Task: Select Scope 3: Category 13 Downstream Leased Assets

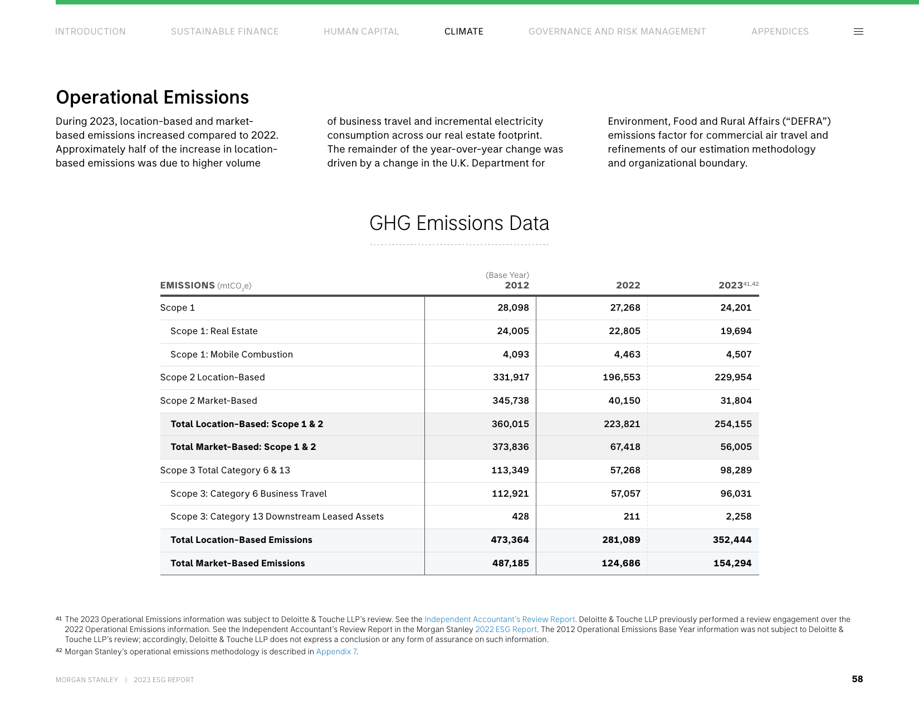Action: pos(277,517)
